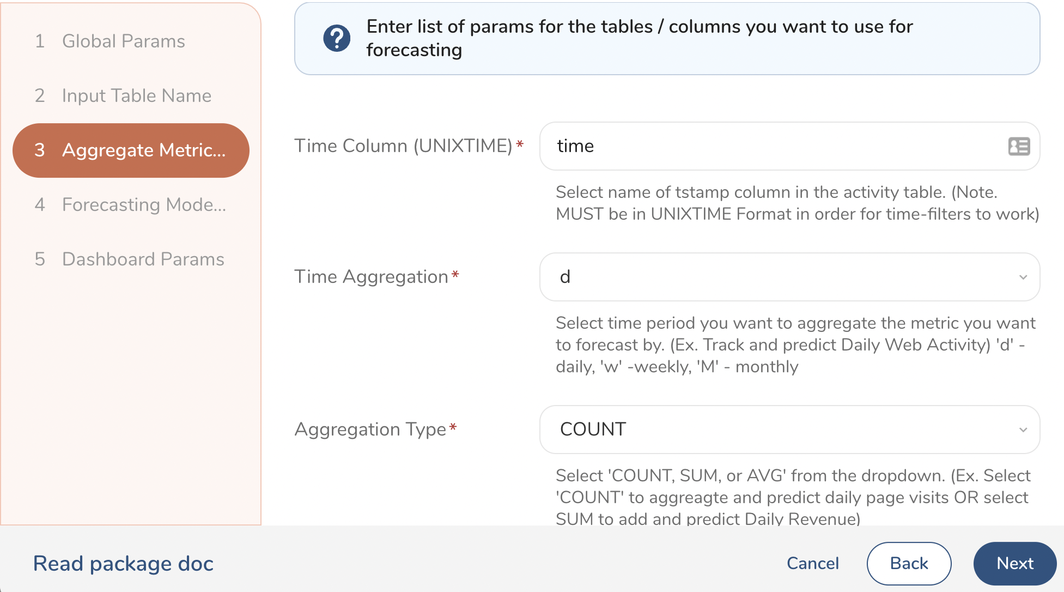Image resolution: width=1064 pixels, height=592 pixels.
Task: Go to step 4 Forecasting Mode
Action: click(x=143, y=204)
